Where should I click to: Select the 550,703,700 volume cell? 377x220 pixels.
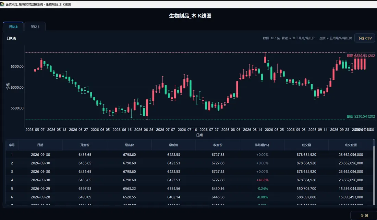[306, 189]
